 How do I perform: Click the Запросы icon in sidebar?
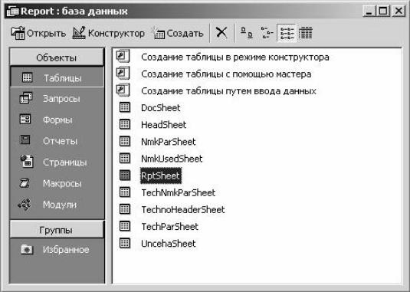pyautogui.click(x=26, y=98)
